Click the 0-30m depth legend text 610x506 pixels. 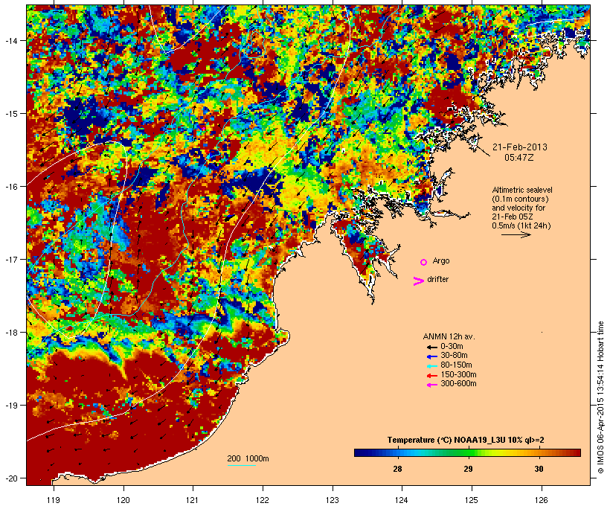click(452, 347)
